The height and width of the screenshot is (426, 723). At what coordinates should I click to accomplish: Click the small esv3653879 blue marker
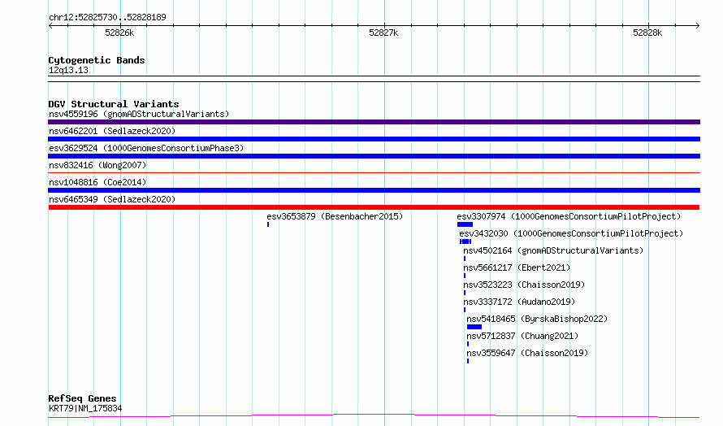[x=268, y=224]
